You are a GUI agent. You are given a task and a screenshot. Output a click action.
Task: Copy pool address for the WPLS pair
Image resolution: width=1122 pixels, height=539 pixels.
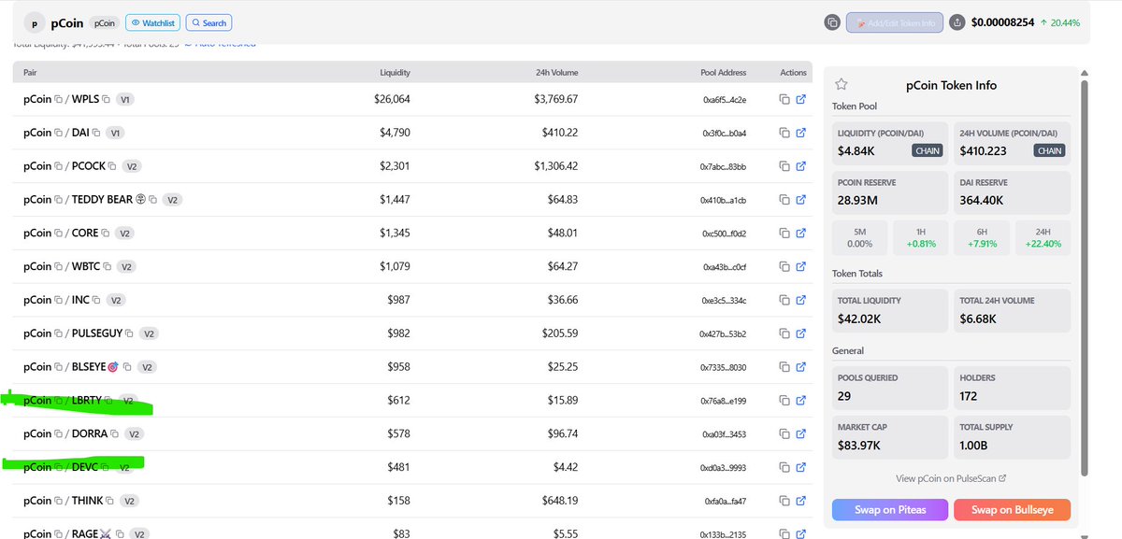785,99
